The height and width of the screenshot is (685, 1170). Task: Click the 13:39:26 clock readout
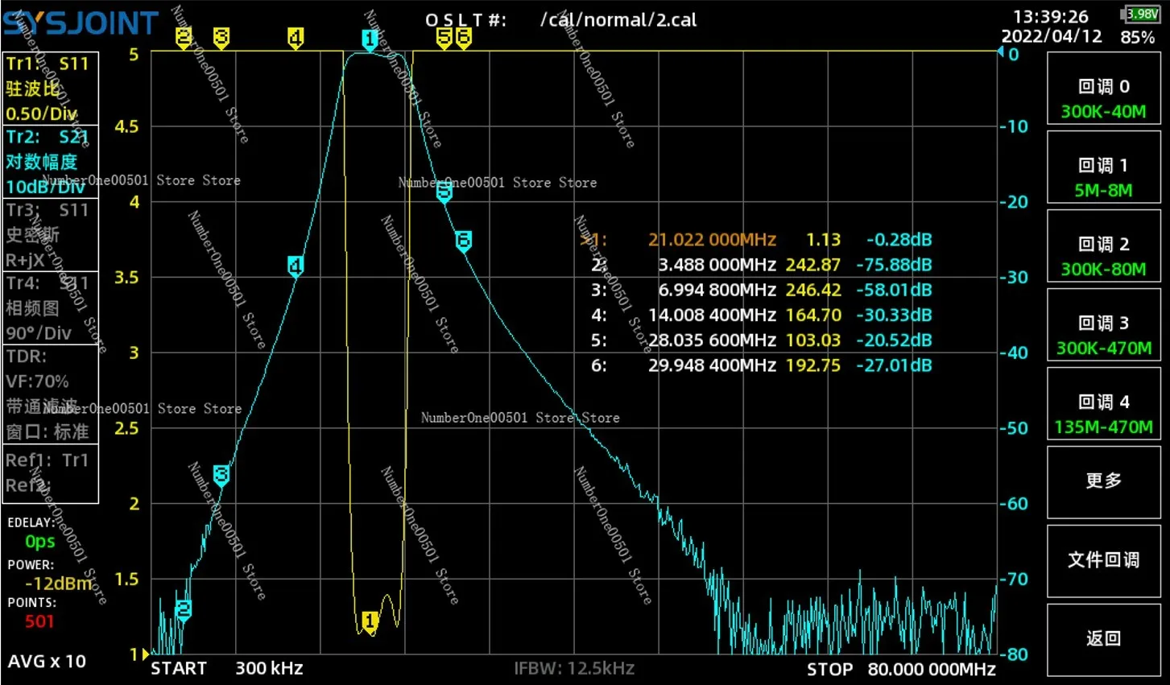pyautogui.click(x=1051, y=16)
